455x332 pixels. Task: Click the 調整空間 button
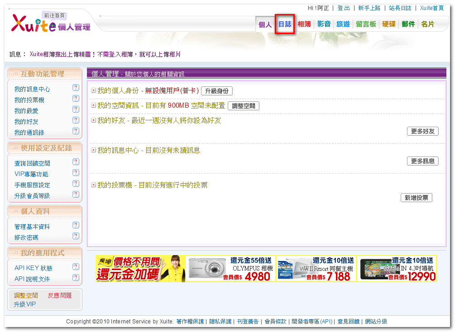[244, 106]
